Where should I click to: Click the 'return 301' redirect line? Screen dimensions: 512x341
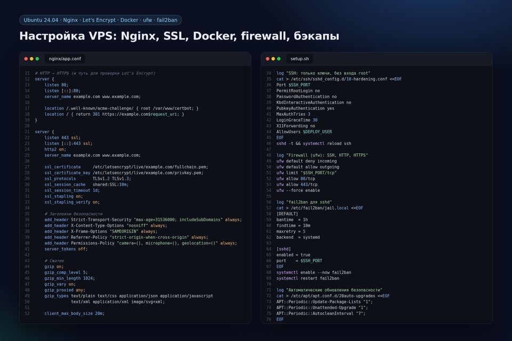114,114
